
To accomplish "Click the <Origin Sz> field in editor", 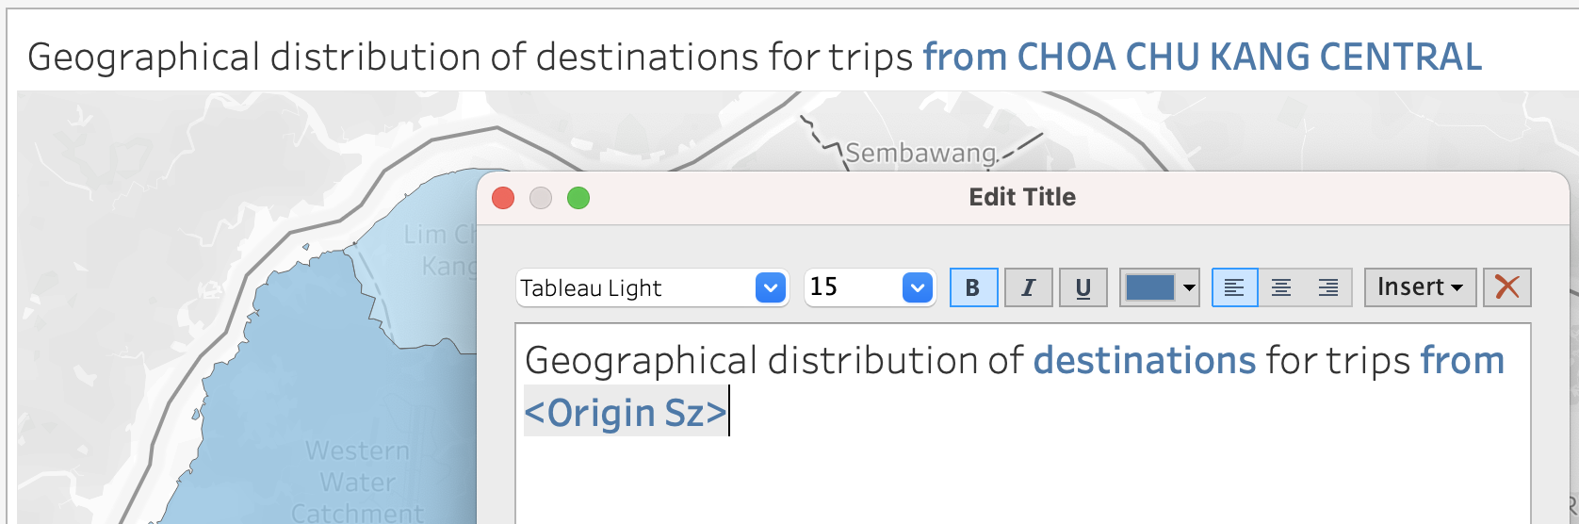I will (x=626, y=413).
